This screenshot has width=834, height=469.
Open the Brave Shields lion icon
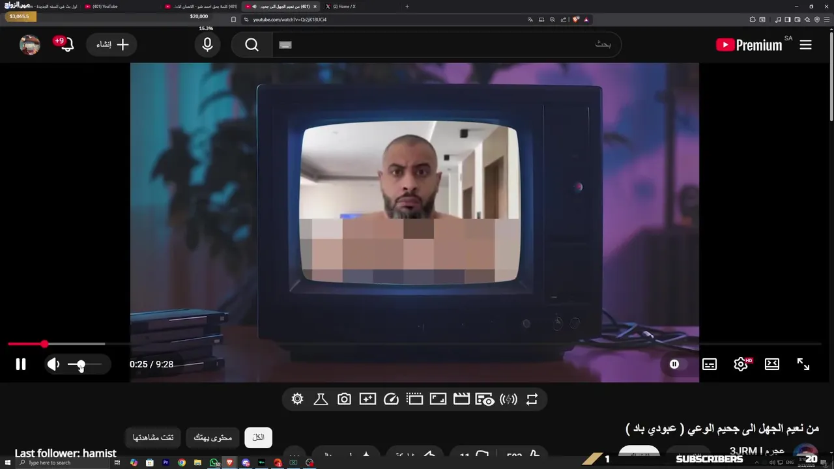tap(576, 20)
